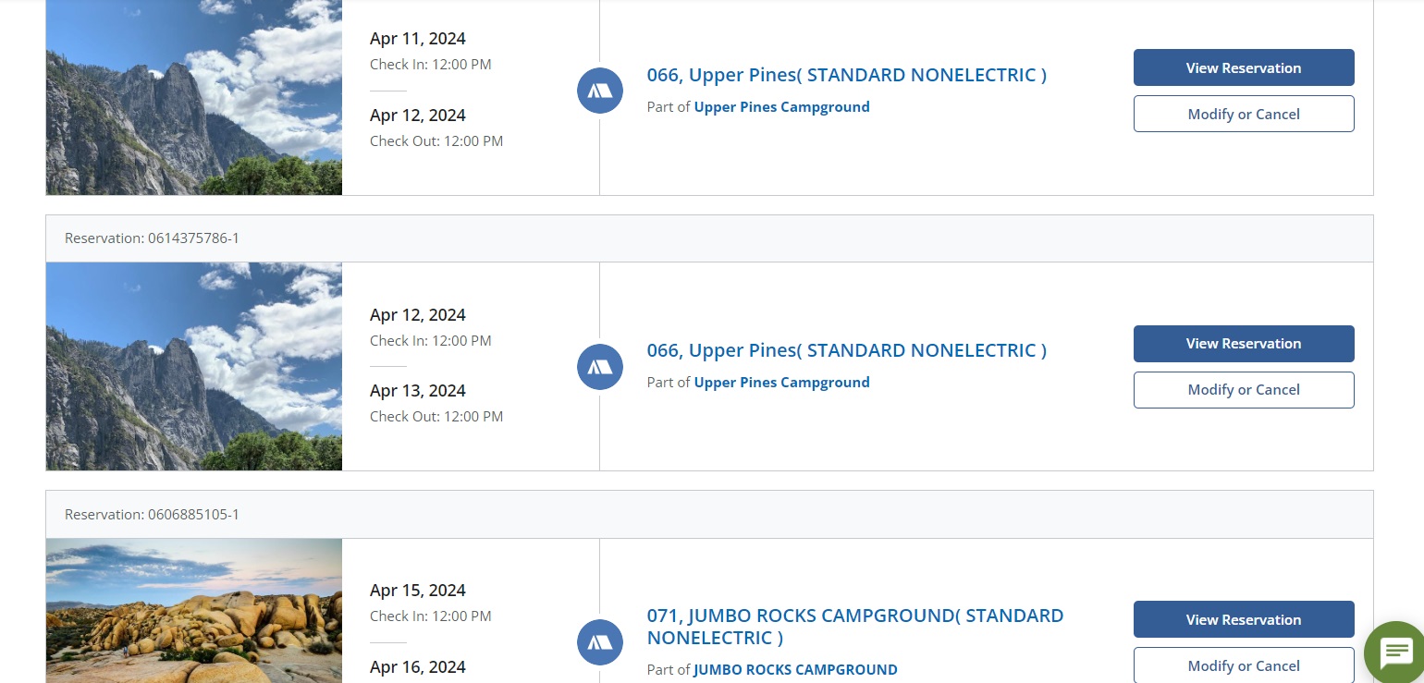This screenshot has height=683, width=1424.
Task: View Reservation for booking 0614375786-1
Action: point(1244,344)
